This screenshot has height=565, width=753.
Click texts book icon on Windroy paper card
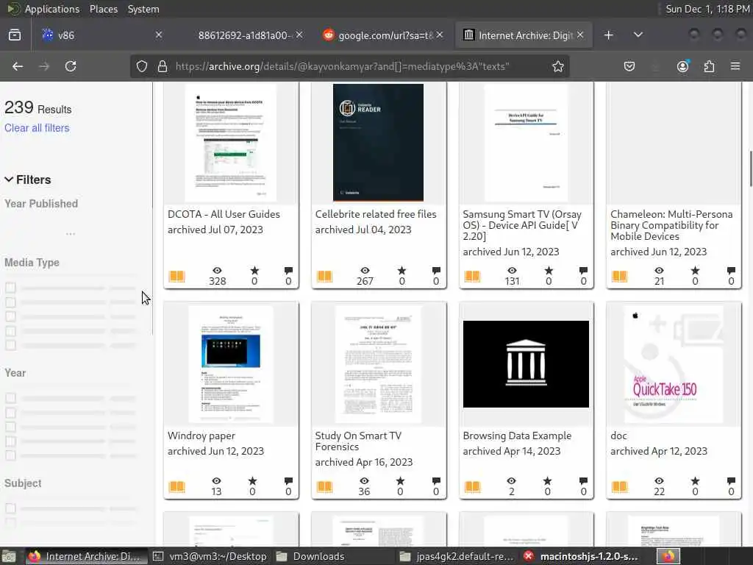click(x=176, y=487)
